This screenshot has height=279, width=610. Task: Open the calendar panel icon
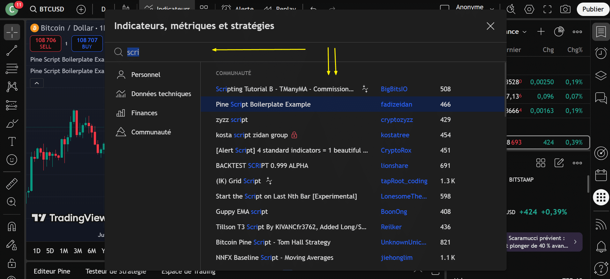[x=601, y=175]
